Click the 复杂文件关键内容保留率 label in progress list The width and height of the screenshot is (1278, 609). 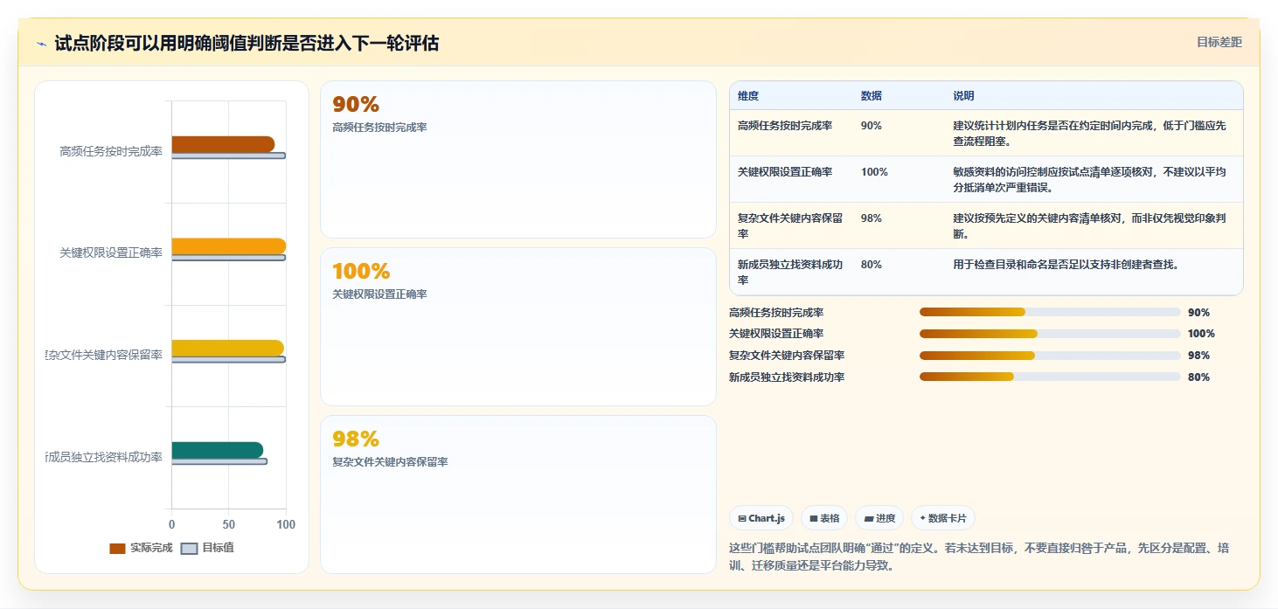[787, 356]
